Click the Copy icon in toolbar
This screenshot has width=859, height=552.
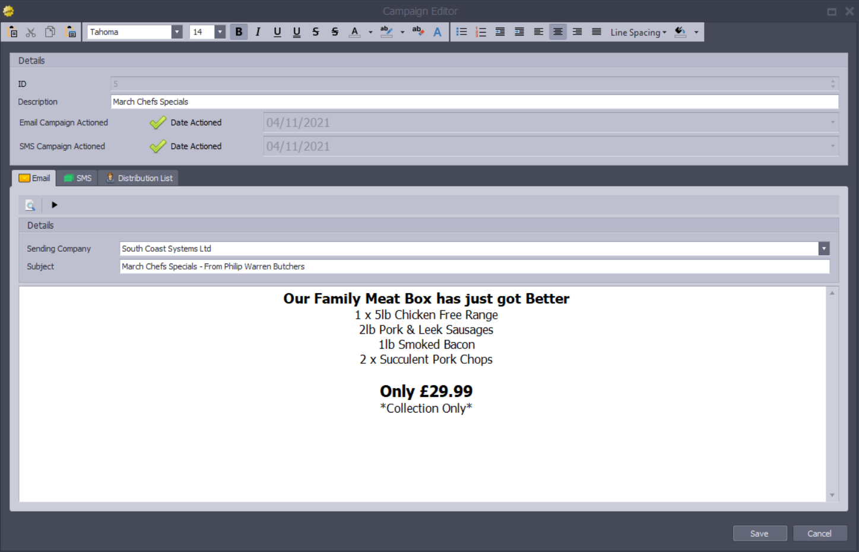point(50,32)
